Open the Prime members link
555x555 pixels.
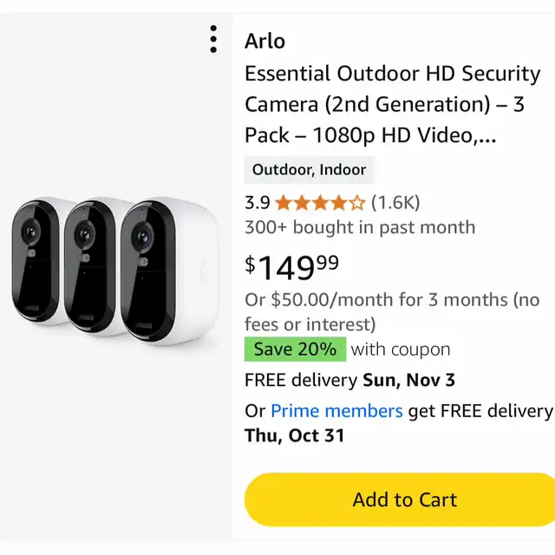point(336,410)
